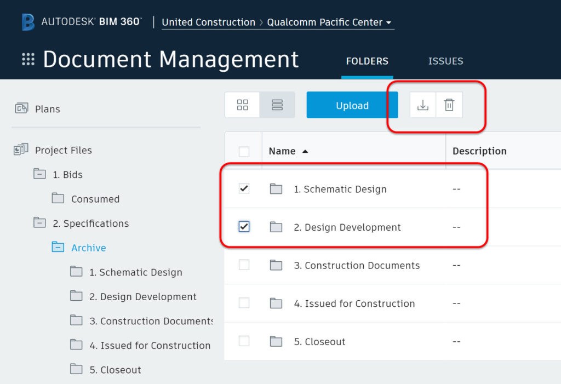Screen dimensions: 561x384
Task: Collapse the 1. Bids folder
Action: click(x=39, y=174)
